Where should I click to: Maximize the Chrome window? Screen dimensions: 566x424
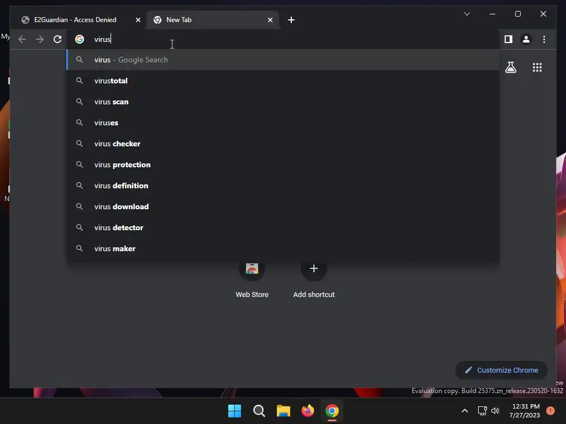[x=517, y=14]
